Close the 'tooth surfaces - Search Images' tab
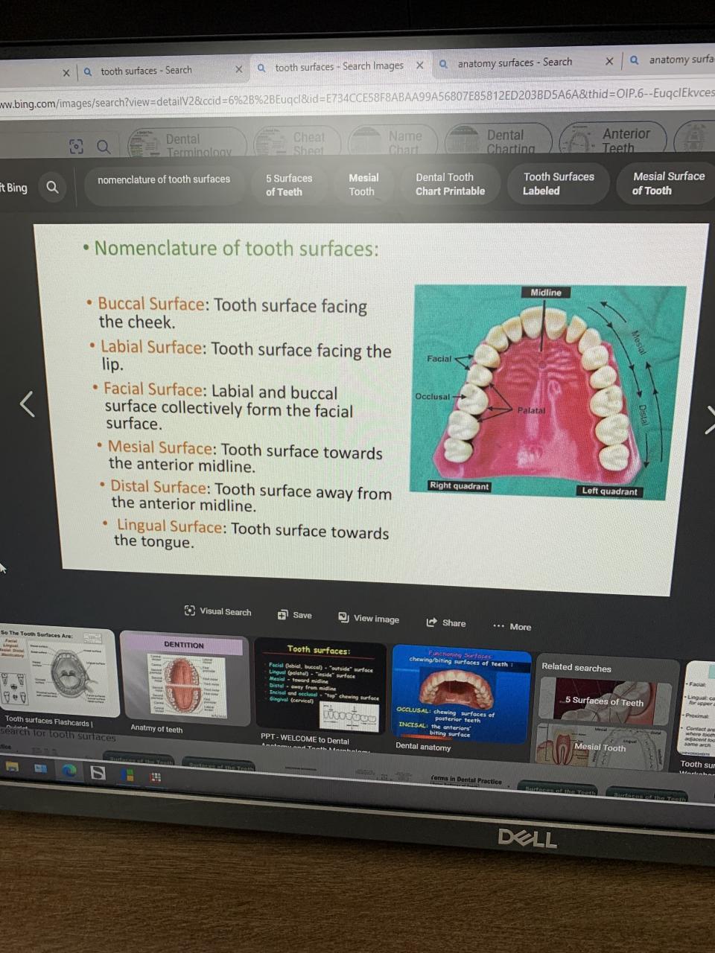Image resolution: width=715 pixels, height=953 pixels. point(420,66)
